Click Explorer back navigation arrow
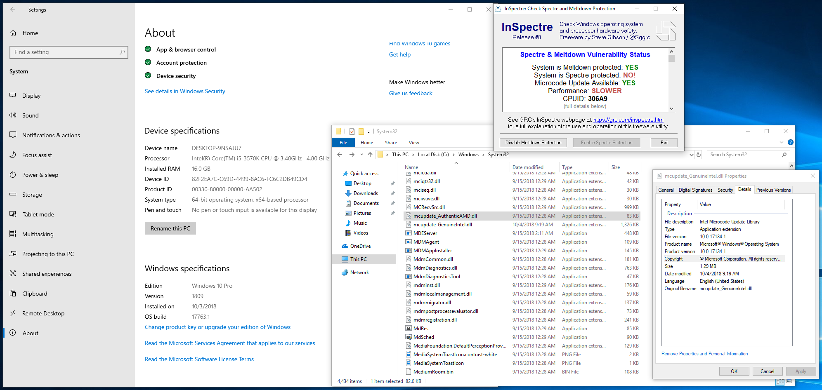Screen dimensions: 822x390 click(340, 155)
